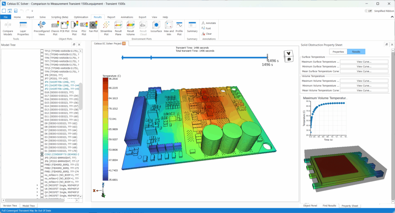Close the Celsius EC Solver Project tab

pos(124,44)
